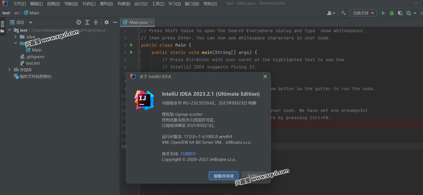
Task: Collapse the src folder chevron below .idea
Action: coord(15,43)
